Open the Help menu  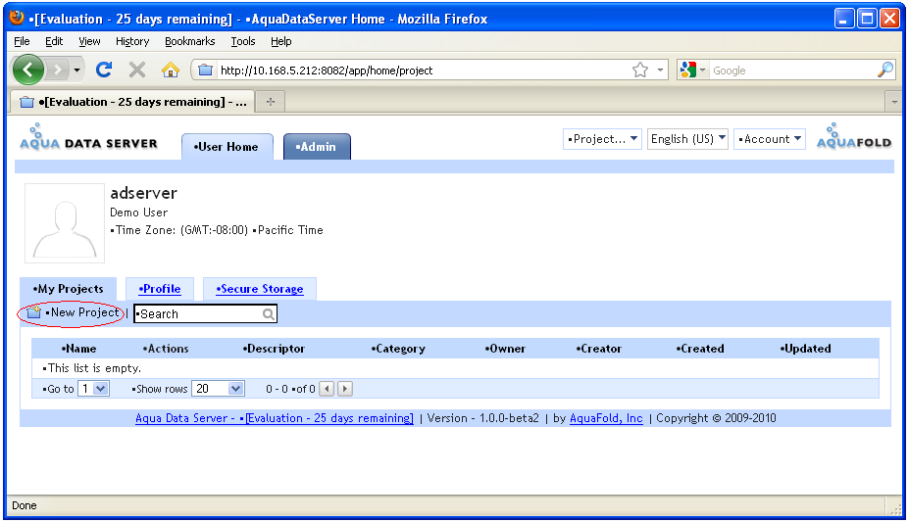click(x=280, y=41)
